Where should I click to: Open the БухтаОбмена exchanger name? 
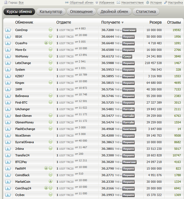[25, 142]
